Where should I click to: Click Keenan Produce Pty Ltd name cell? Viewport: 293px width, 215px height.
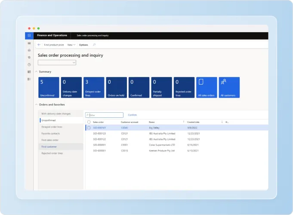coord(162,150)
